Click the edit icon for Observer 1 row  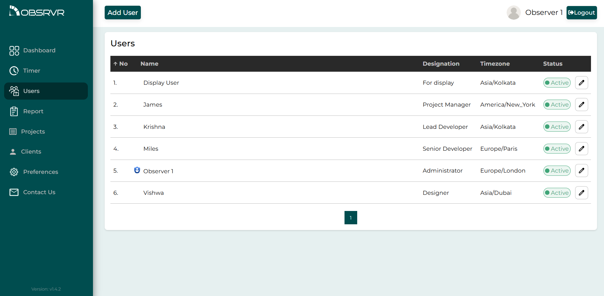(x=581, y=171)
